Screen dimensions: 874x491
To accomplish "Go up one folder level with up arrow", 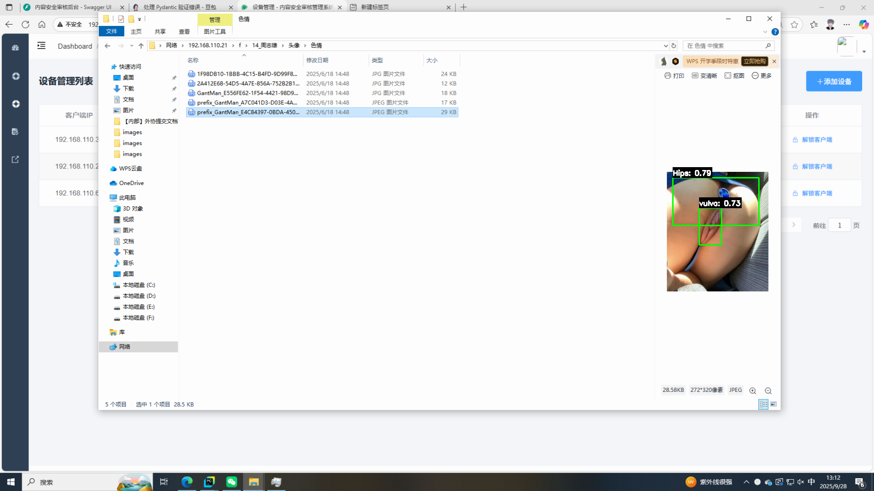I will [x=141, y=46].
